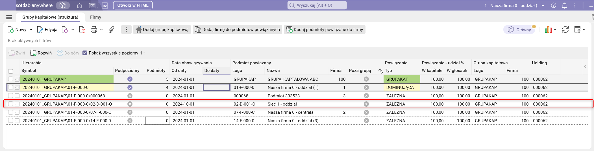Click 'Dodaj grupę kapitałową' button
The width and height of the screenshot is (594, 151).
pos(162,30)
